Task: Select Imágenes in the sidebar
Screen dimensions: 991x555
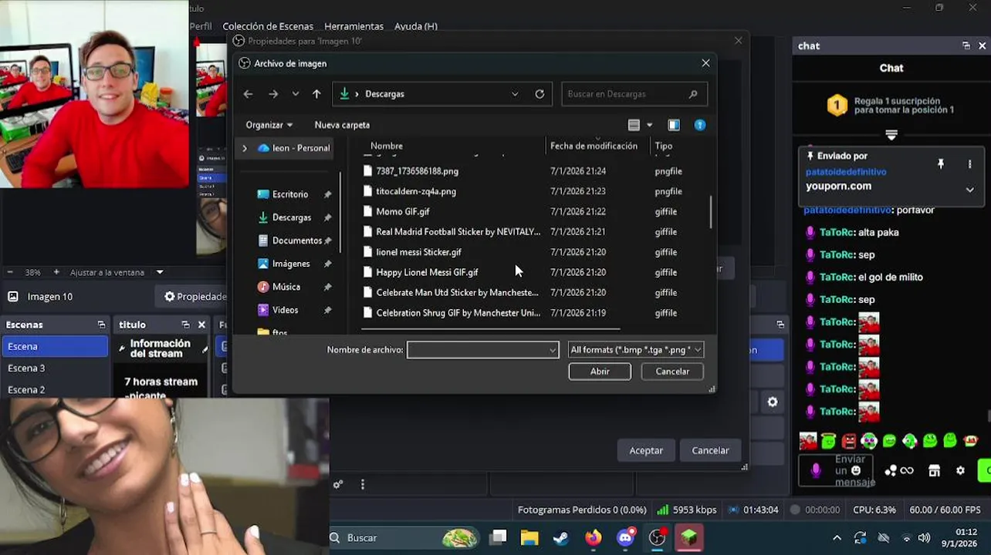Action: (x=291, y=264)
